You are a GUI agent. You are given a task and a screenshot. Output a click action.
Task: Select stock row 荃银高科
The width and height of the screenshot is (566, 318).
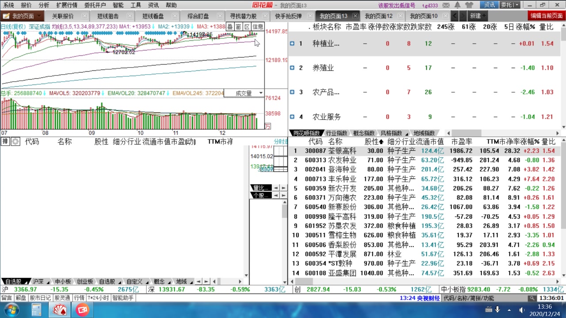click(x=424, y=151)
